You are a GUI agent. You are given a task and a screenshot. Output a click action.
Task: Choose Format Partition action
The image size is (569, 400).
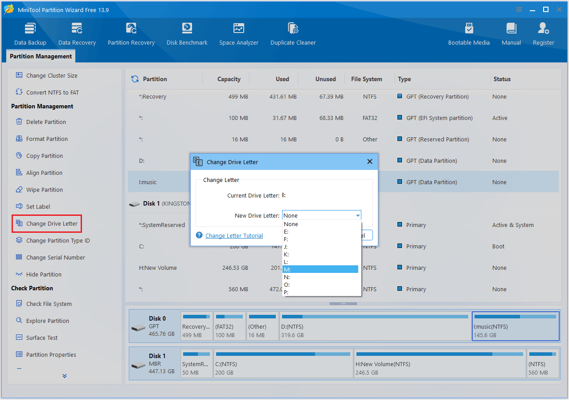[41, 139]
